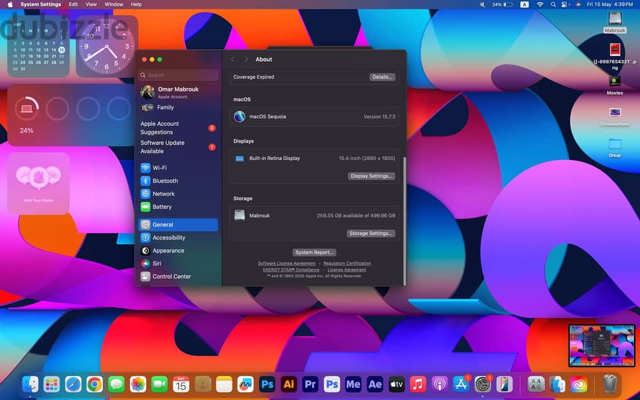Open Battery settings in the sidebar
The width and height of the screenshot is (640, 400).
click(x=178, y=207)
